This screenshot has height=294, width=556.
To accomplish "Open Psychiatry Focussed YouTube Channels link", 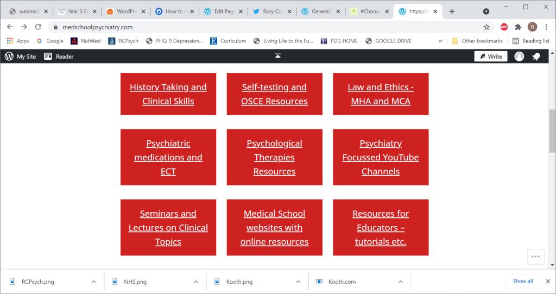I will 381,158.
